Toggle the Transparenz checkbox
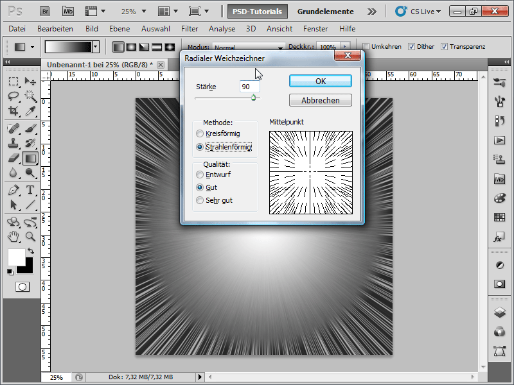Image resolution: width=514 pixels, height=385 pixels. (444, 46)
